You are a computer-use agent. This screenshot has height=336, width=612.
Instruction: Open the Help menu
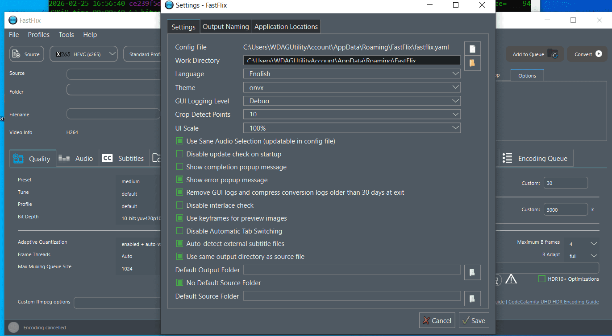[90, 35]
